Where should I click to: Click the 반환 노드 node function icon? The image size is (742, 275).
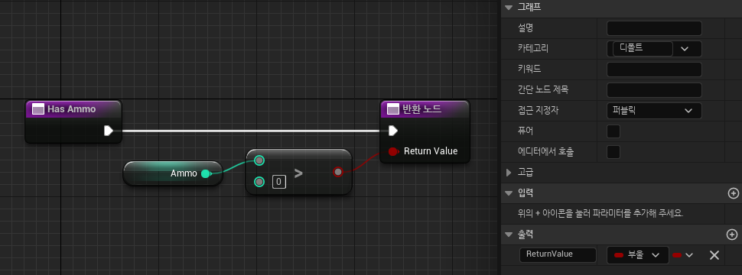393,109
